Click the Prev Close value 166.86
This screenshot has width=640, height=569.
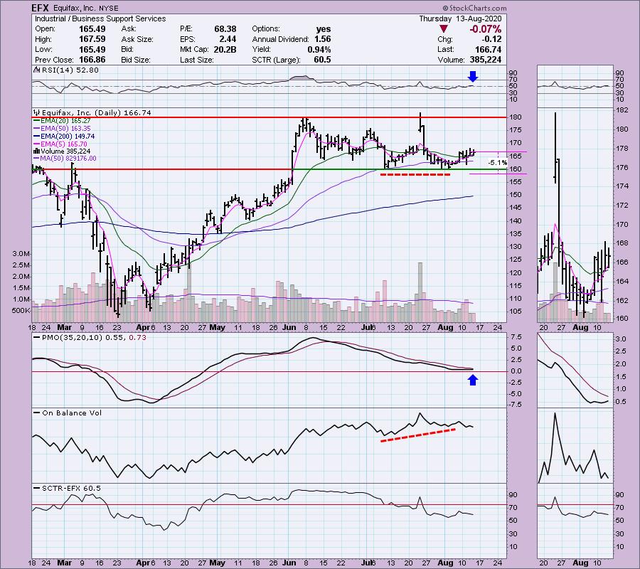tap(92, 60)
